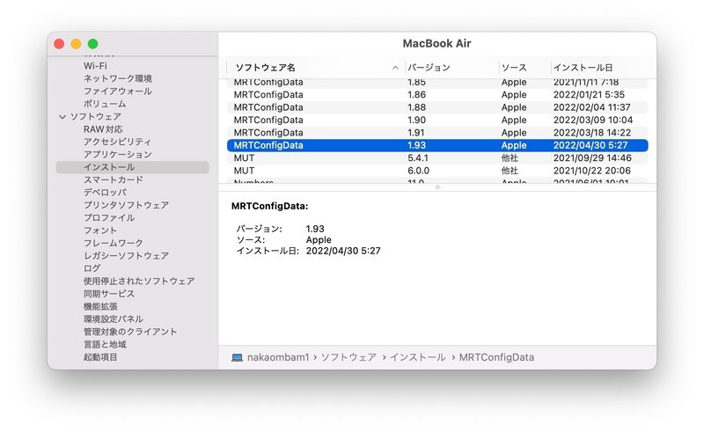Click the split-pane divider handle dot
The image size is (704, 432).
pyautogui.click(x=437, y=187)
